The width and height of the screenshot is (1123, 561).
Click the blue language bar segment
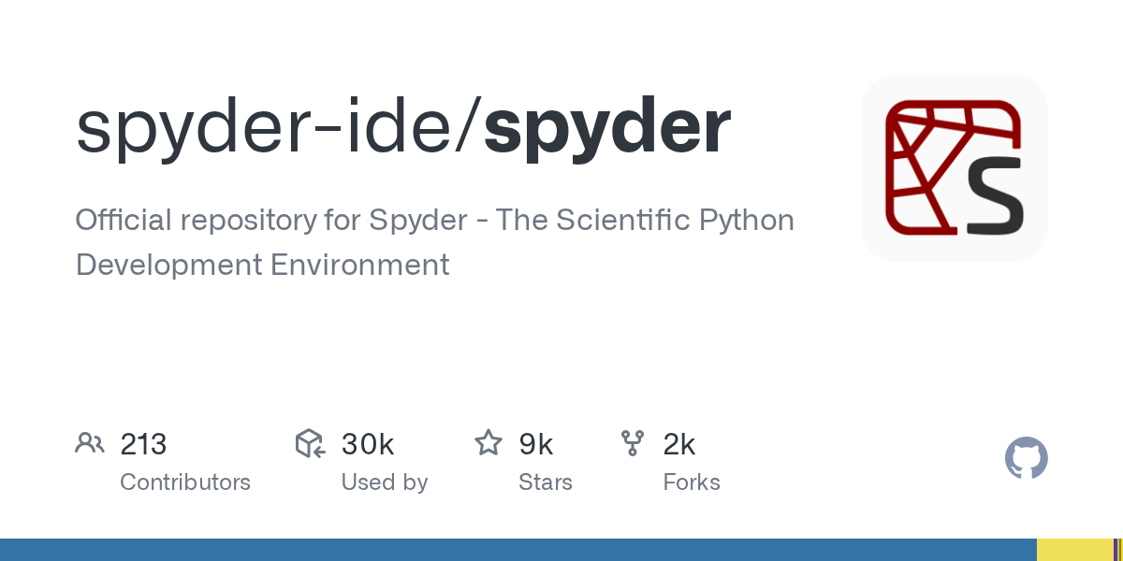pos(515,550)
